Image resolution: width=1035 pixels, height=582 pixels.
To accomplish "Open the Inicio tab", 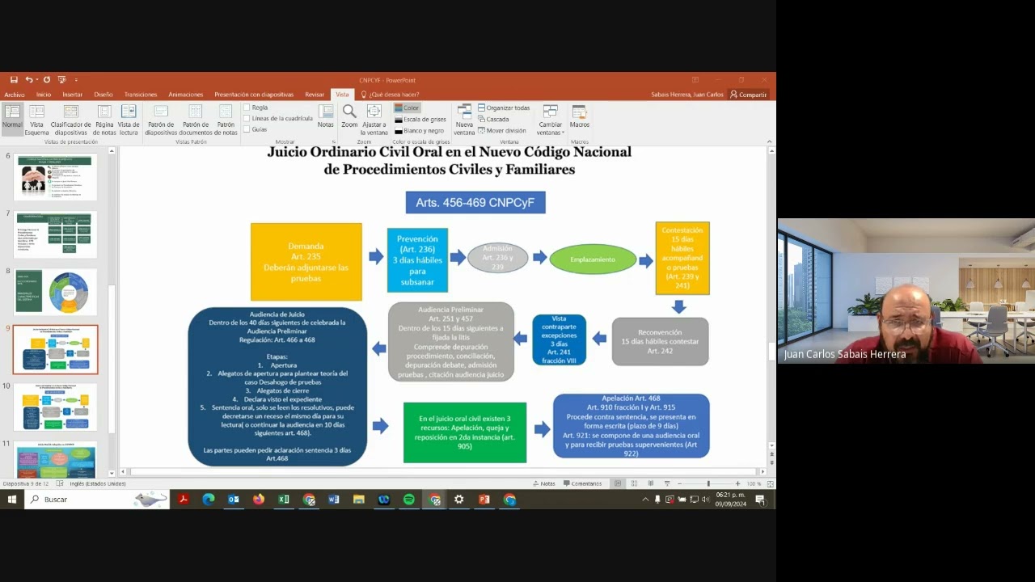I will pyautogui.click(x=44, y=95).
